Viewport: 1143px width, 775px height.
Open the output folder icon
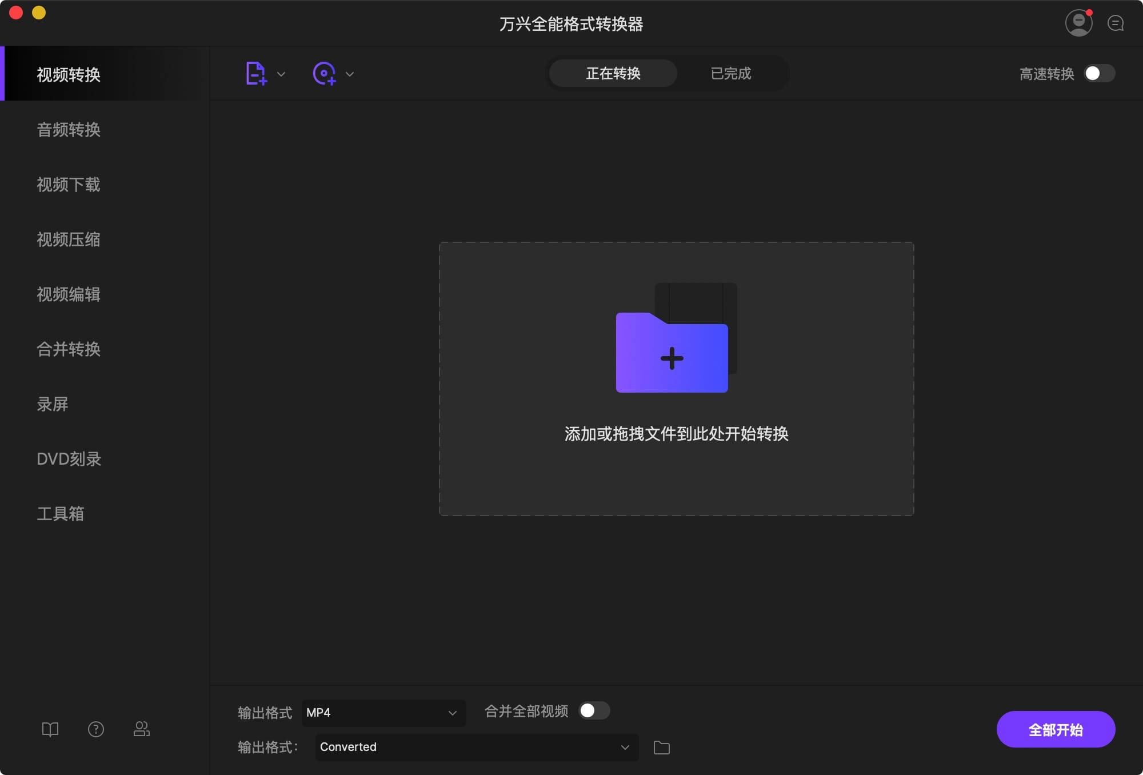point(661,747)
